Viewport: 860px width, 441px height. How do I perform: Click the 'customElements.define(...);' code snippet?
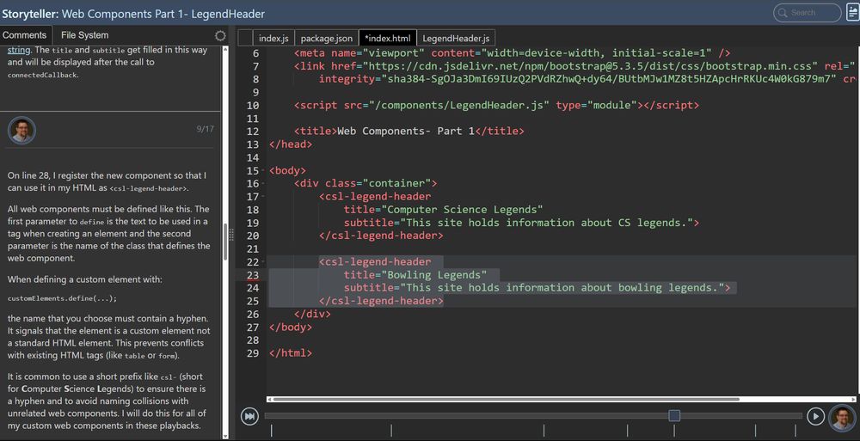coord(62,299)
